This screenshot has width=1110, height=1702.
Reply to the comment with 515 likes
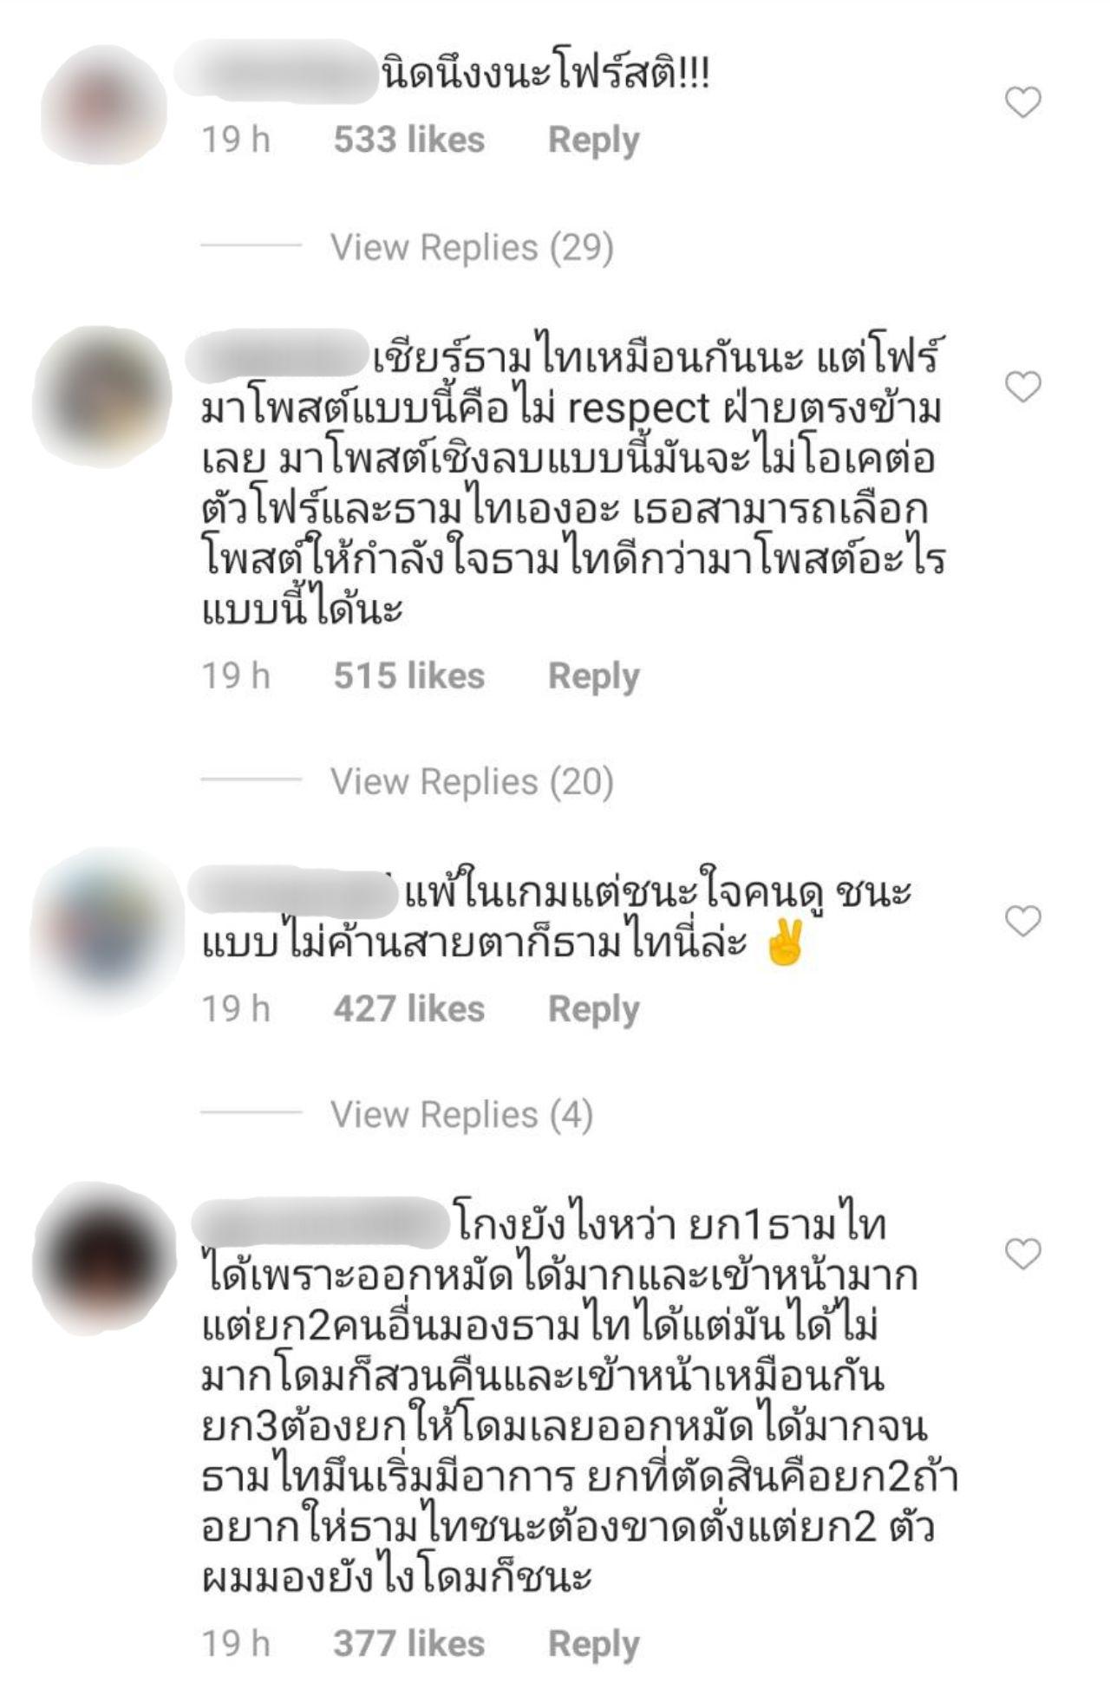(x=593, y=676)
